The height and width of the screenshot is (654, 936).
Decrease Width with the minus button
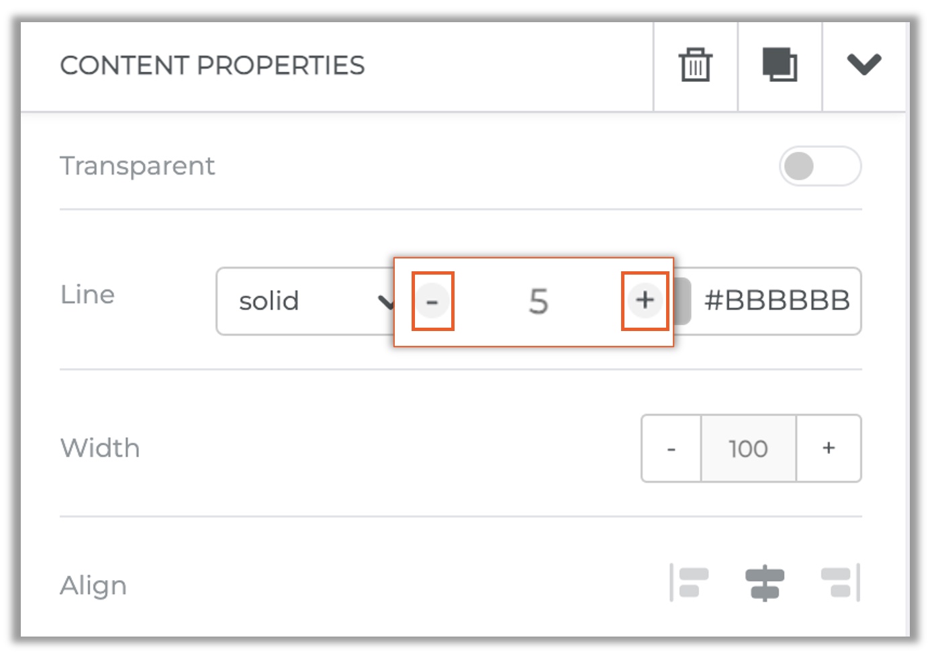[671, 448]
